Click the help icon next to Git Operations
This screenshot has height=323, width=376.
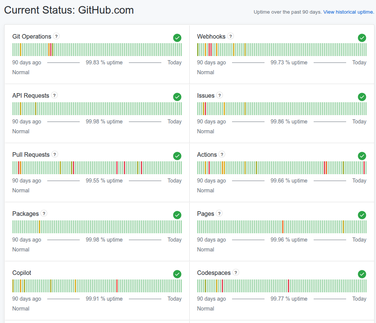click(56, 36)
